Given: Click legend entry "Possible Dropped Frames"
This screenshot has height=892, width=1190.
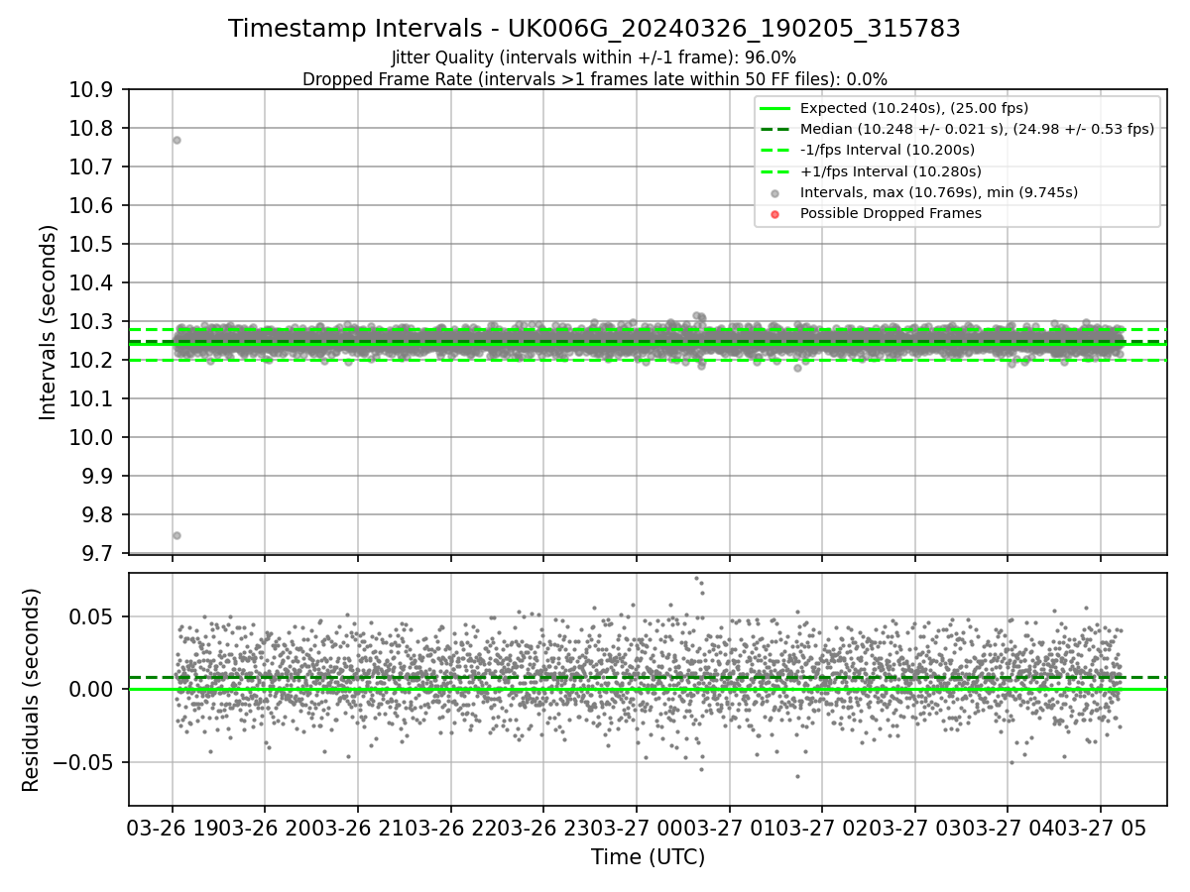Looking at the screenshot, I should (x=891, y=213).
